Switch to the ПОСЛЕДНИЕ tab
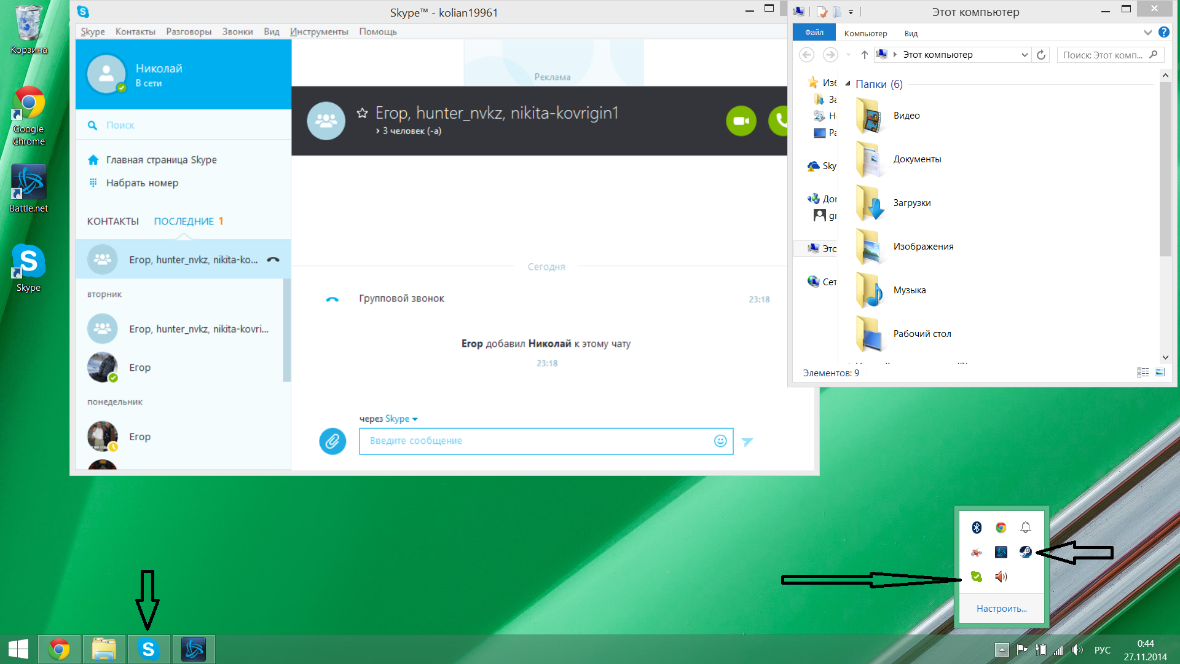 184,221
